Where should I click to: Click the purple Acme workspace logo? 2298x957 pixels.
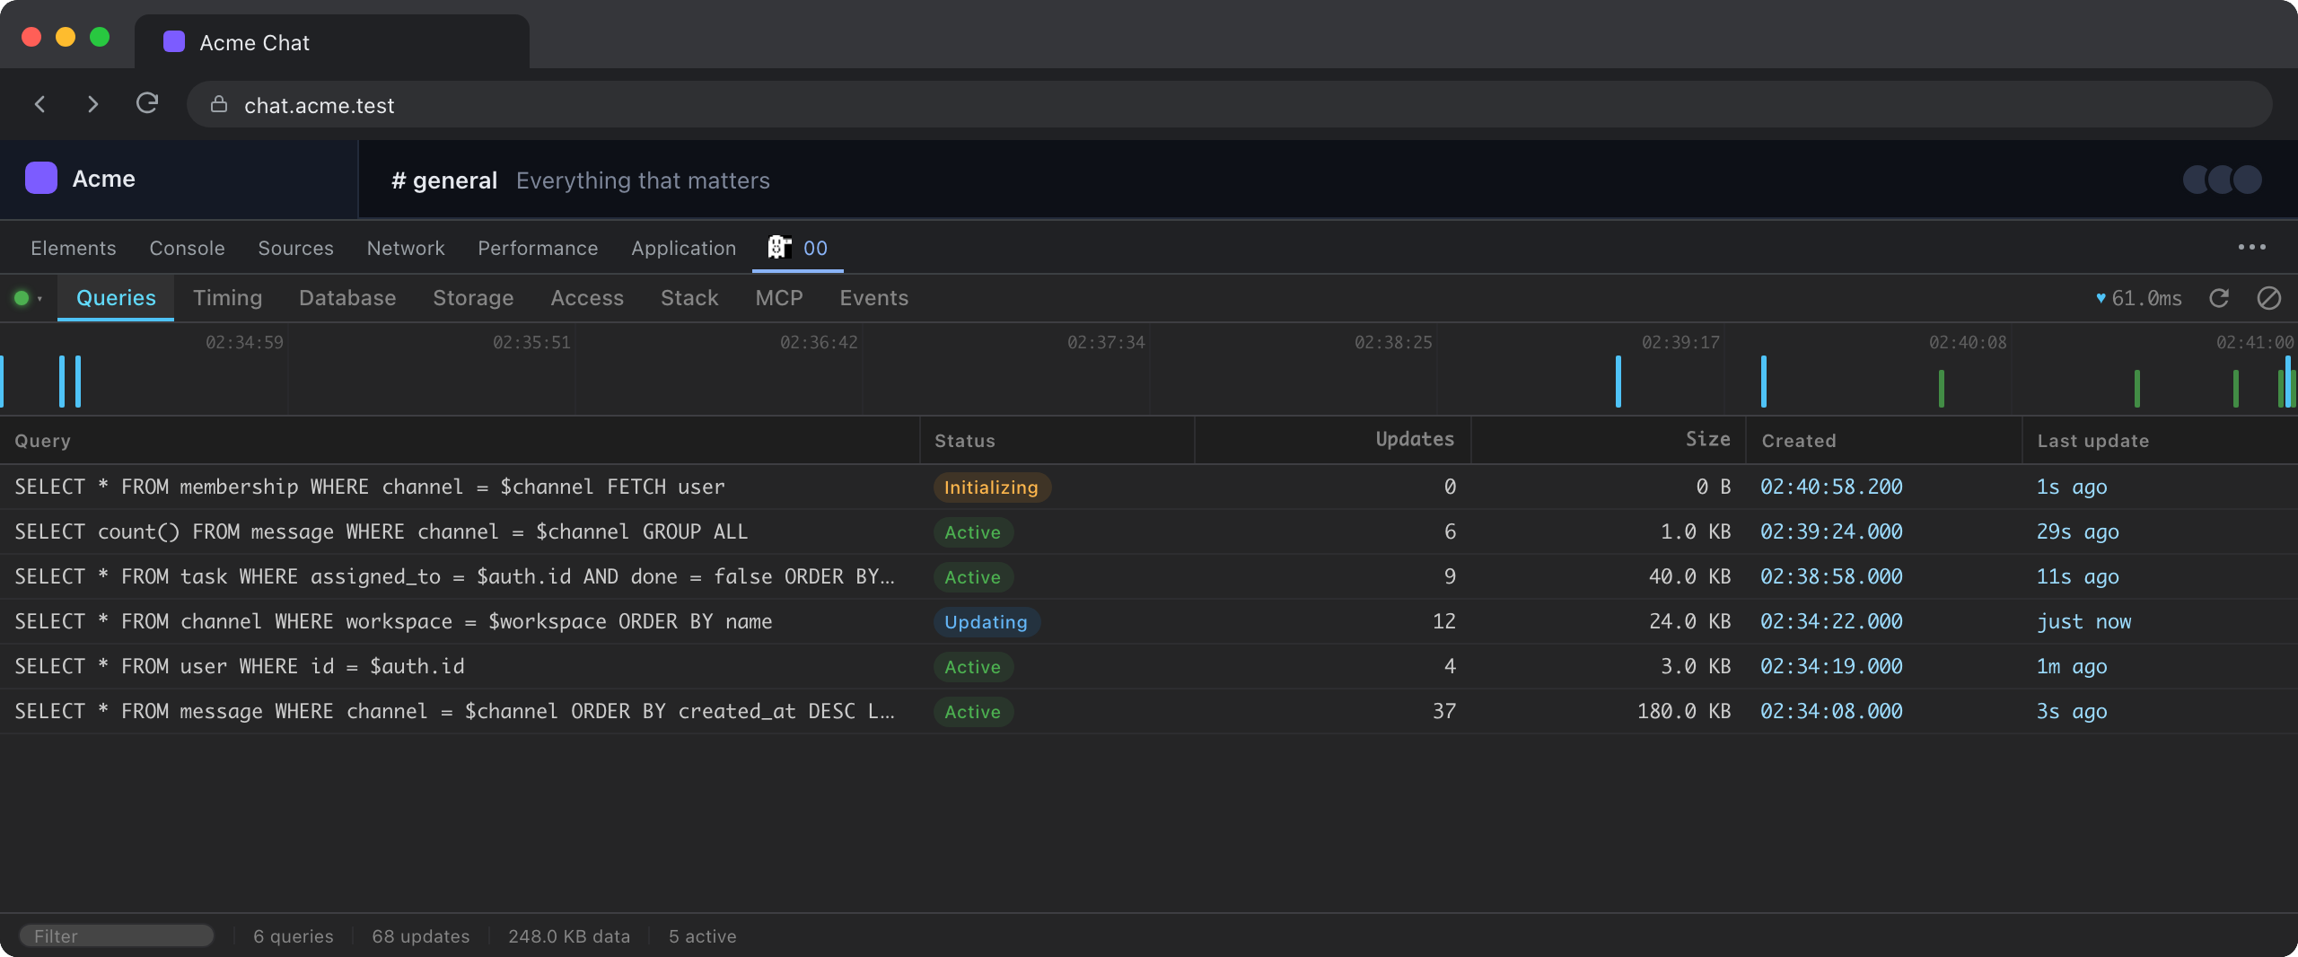41,178
